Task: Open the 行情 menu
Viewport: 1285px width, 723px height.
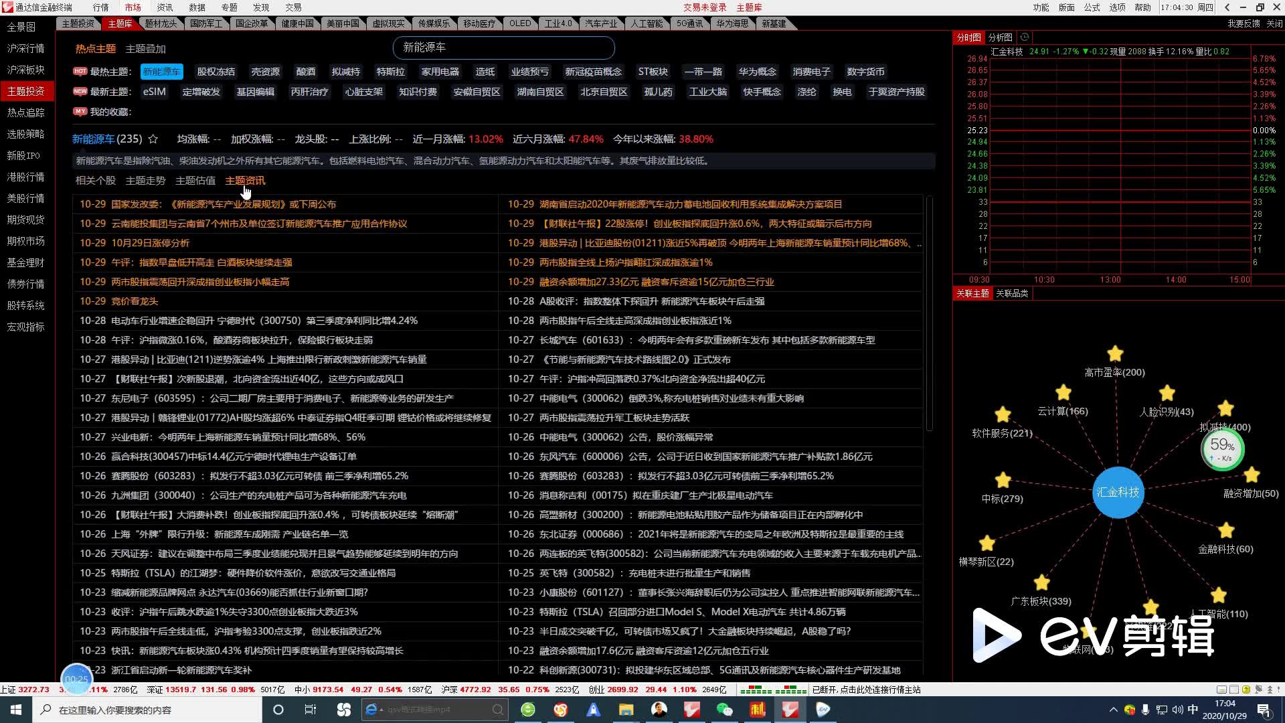Action: 101,7
